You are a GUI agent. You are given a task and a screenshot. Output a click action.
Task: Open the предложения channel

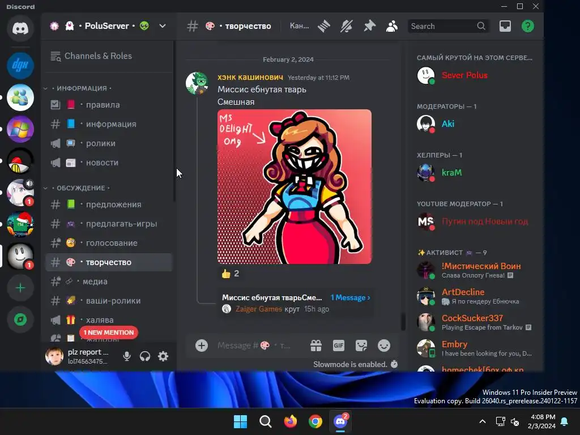pyautogui.click(x=109, y=204)
